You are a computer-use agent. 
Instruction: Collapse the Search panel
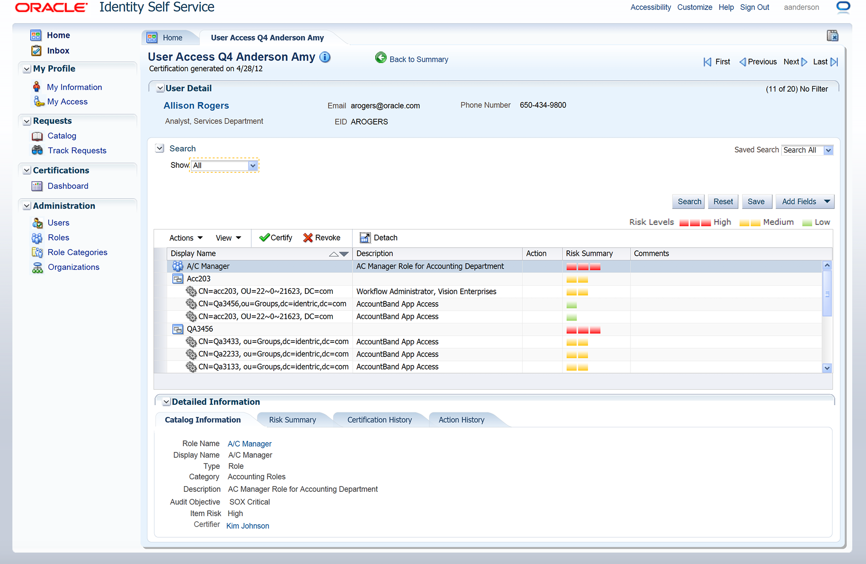coord(160,148)
